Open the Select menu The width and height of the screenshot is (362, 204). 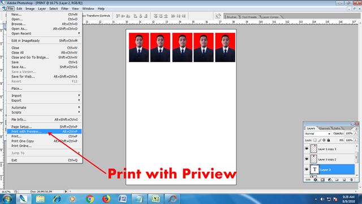[x=53, y=8]
